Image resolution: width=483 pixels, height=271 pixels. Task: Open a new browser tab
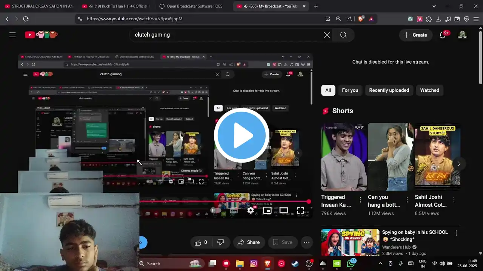tap(316, 6)
